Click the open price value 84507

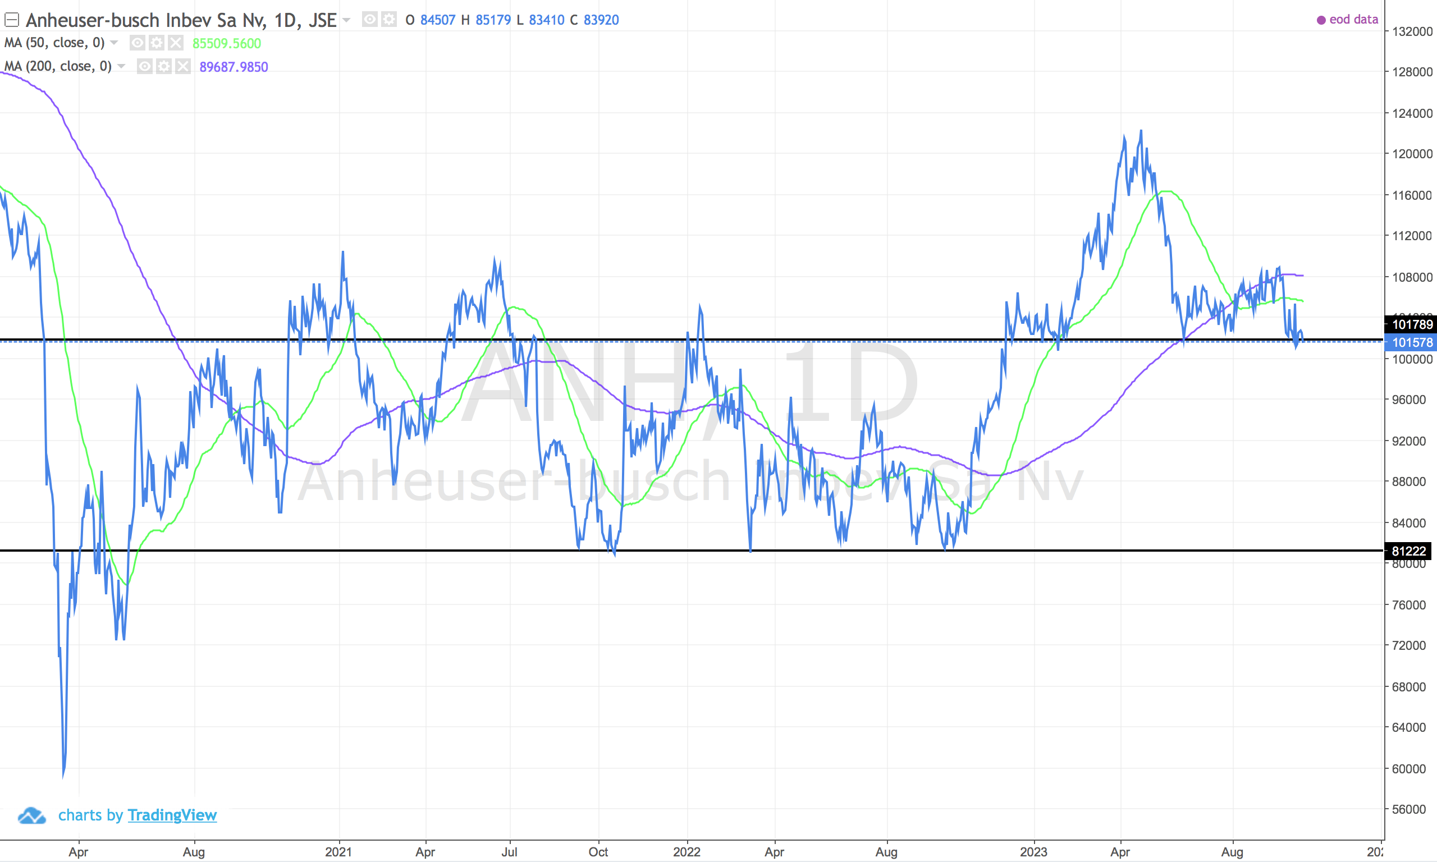pos(437,20)
